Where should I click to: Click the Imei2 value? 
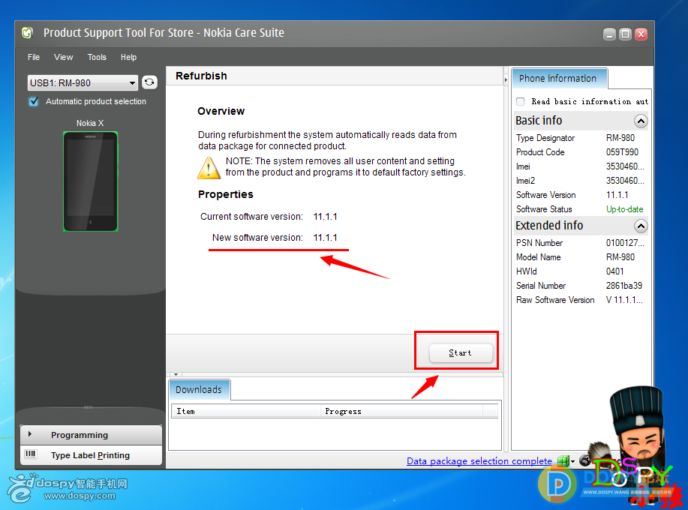(x=625, y=181)
